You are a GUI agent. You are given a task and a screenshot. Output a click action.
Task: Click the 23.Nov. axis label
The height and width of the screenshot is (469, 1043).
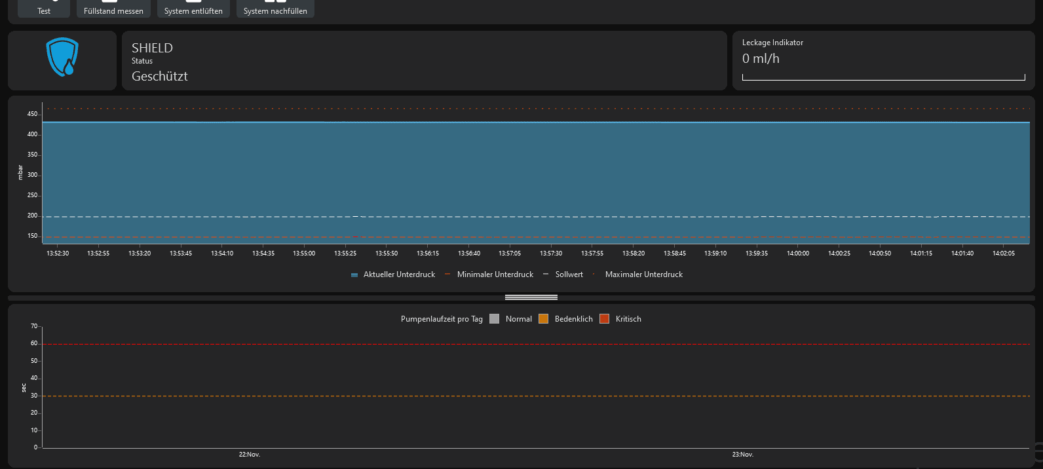pos(742,454)
